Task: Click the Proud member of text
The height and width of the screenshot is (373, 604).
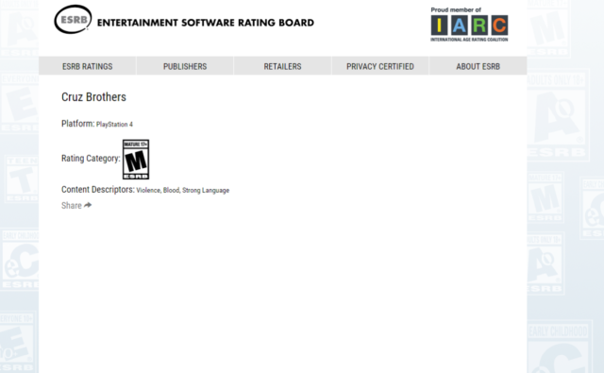Action: 456,10
